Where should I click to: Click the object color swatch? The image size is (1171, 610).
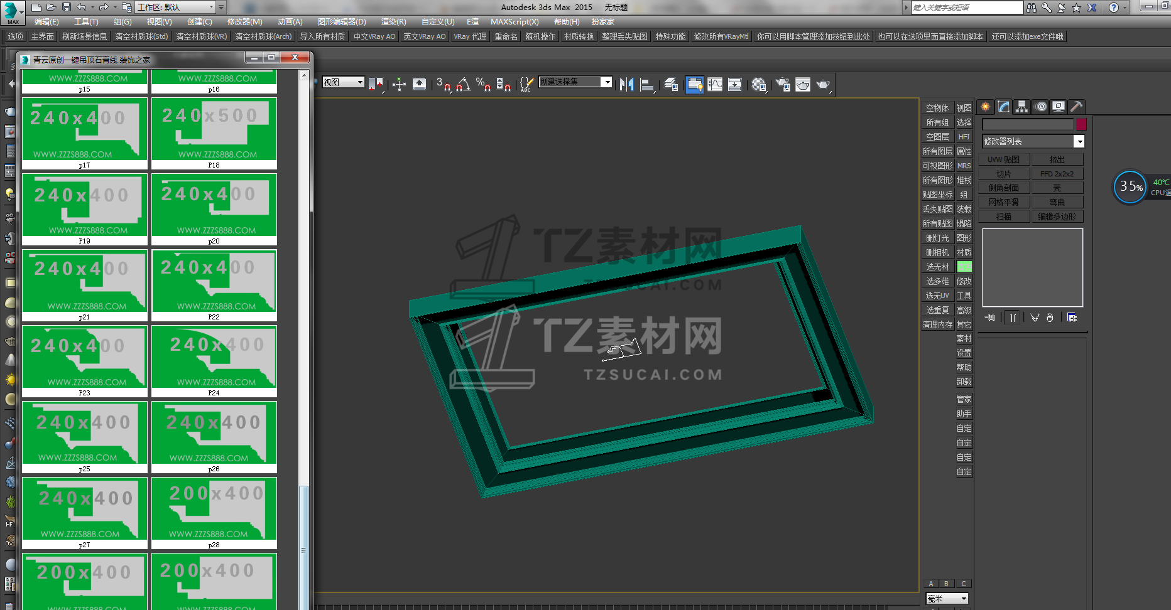pos(1081,124)
